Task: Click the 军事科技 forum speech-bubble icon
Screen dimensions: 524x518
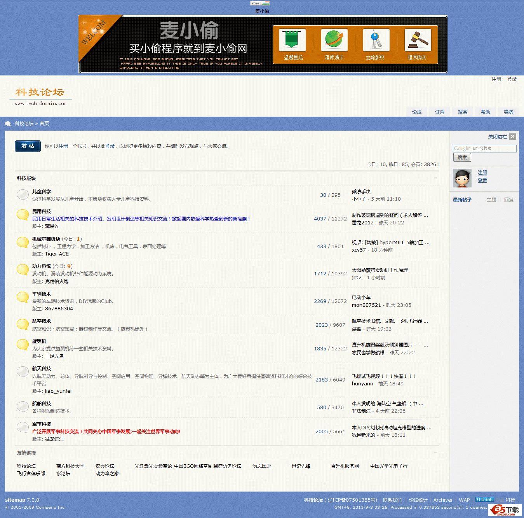Action: click(22, 428)
